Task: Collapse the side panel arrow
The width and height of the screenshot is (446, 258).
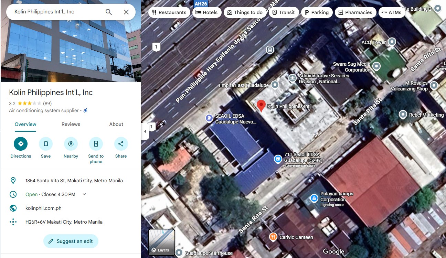Action: coord(145,131)
